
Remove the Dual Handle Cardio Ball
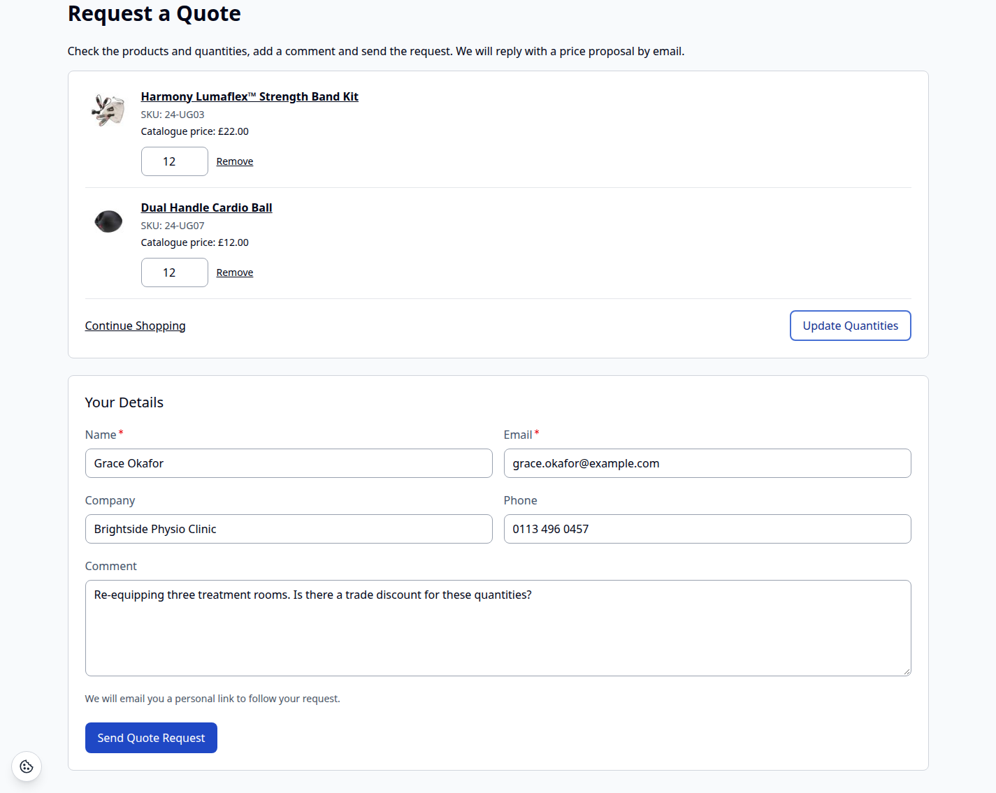pos(235,272)
